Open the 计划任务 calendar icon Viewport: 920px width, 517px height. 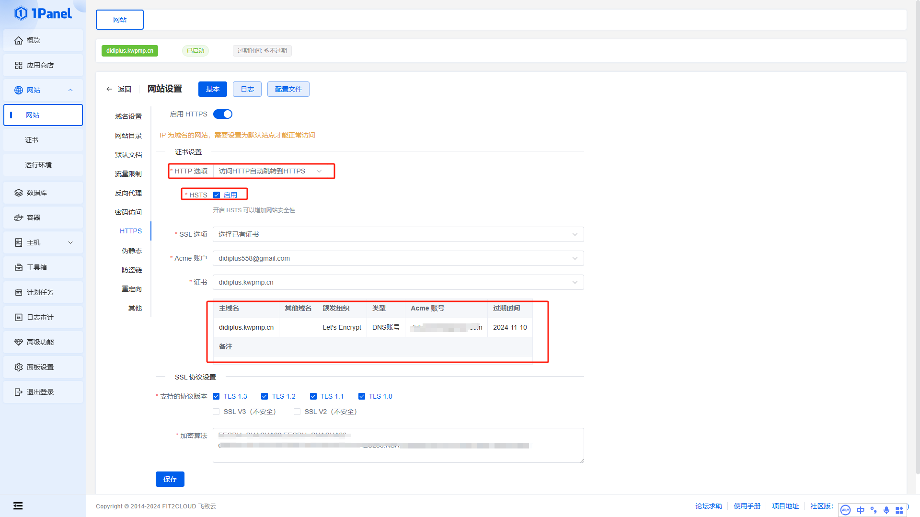tap(19, 292)
